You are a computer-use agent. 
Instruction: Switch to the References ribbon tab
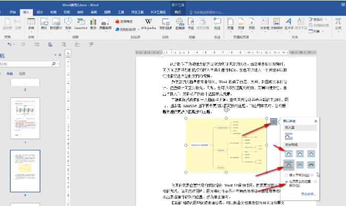pos(66,12)
